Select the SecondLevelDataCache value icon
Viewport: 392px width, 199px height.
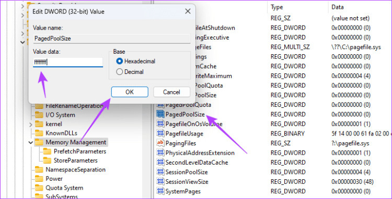[160, 163]
